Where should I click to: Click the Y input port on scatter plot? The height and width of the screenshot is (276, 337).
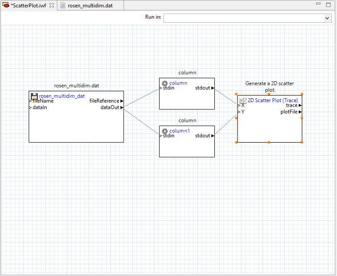point(239,112)
